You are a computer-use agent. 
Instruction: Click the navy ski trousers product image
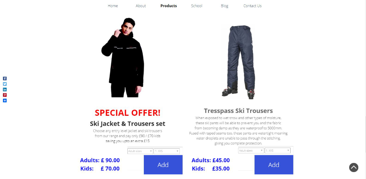coord(239,62)
